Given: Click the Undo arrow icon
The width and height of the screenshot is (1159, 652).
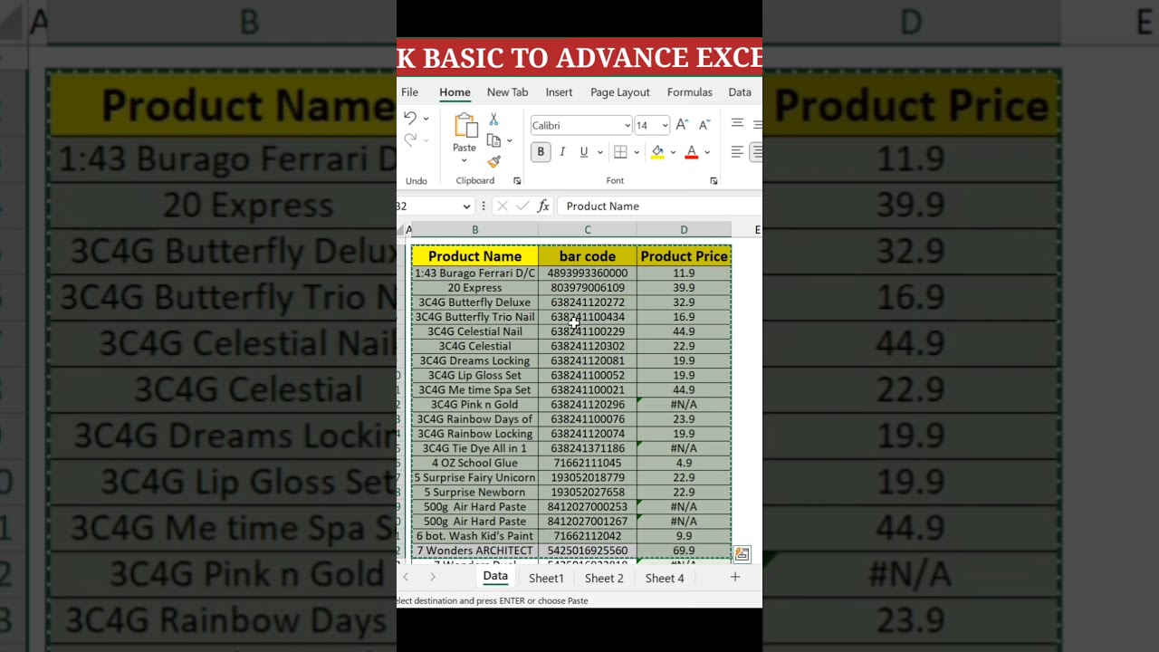Looking at the screenshot, I should (410, 119).
